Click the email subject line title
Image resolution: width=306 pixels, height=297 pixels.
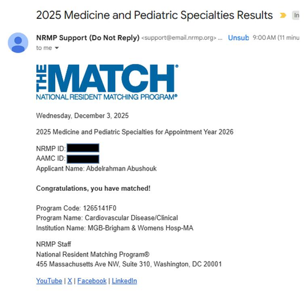tap(154, 15)
